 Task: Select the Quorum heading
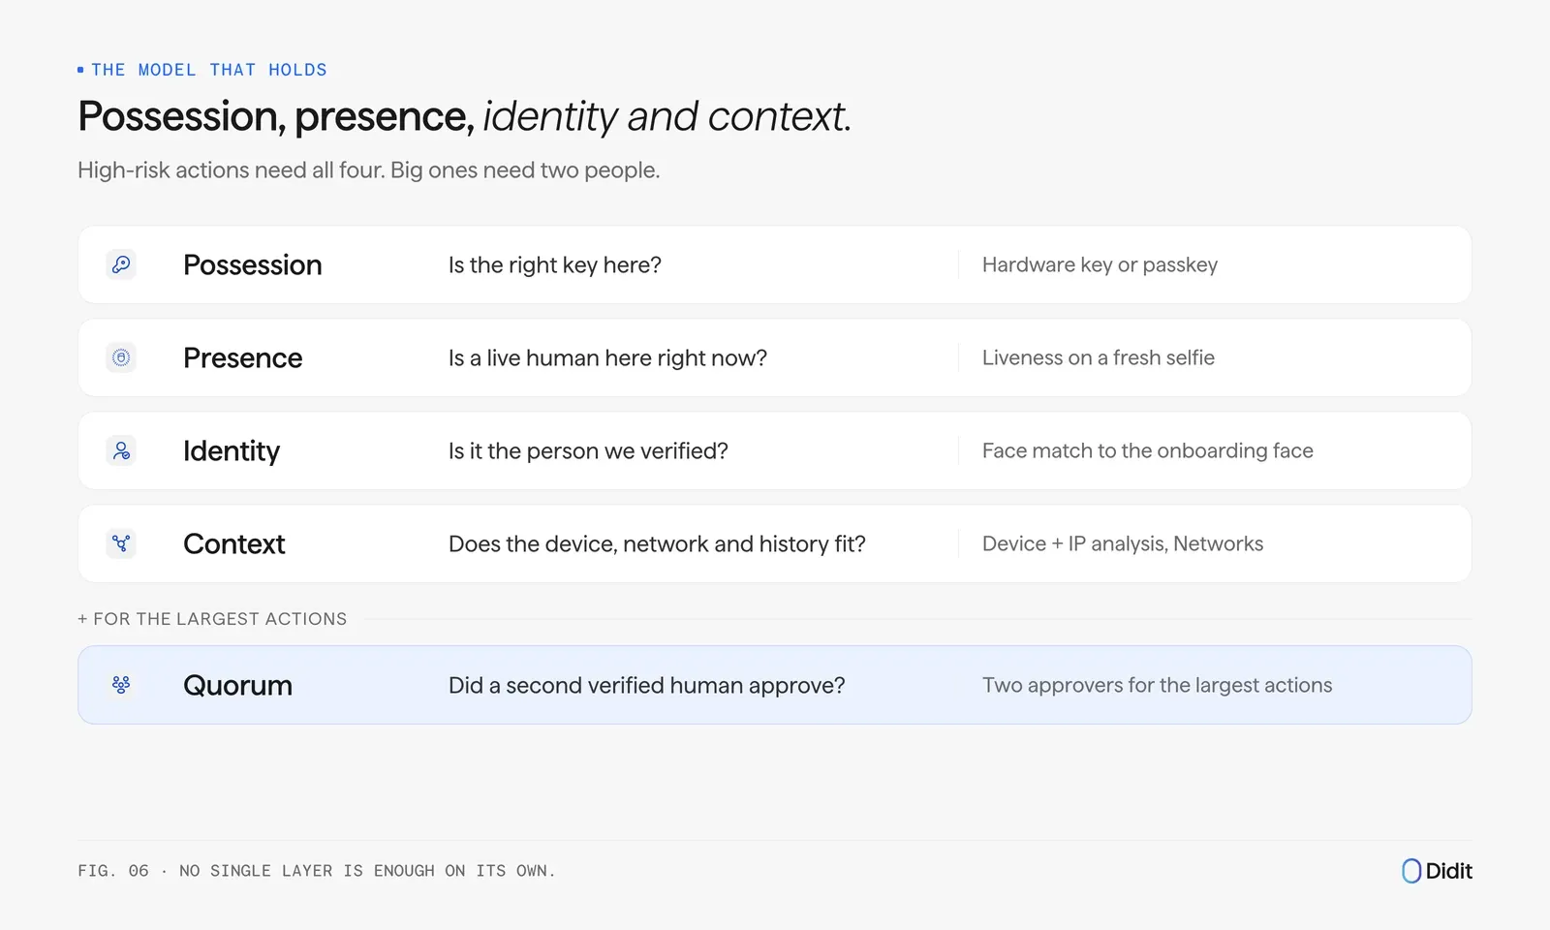[238, 685]
